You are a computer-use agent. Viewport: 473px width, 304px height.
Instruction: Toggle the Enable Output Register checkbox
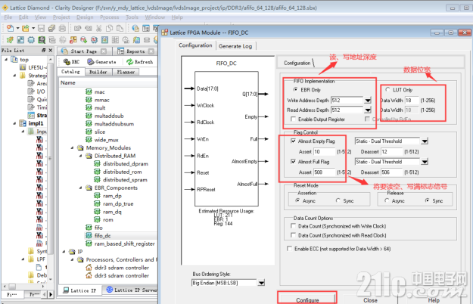pos(293,119)
